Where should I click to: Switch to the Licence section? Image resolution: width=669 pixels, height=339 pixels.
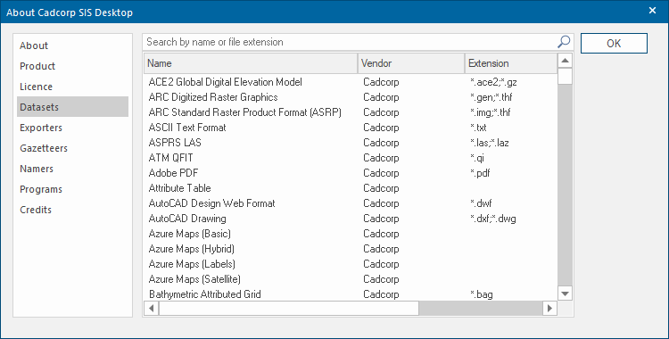coord(72,87)
